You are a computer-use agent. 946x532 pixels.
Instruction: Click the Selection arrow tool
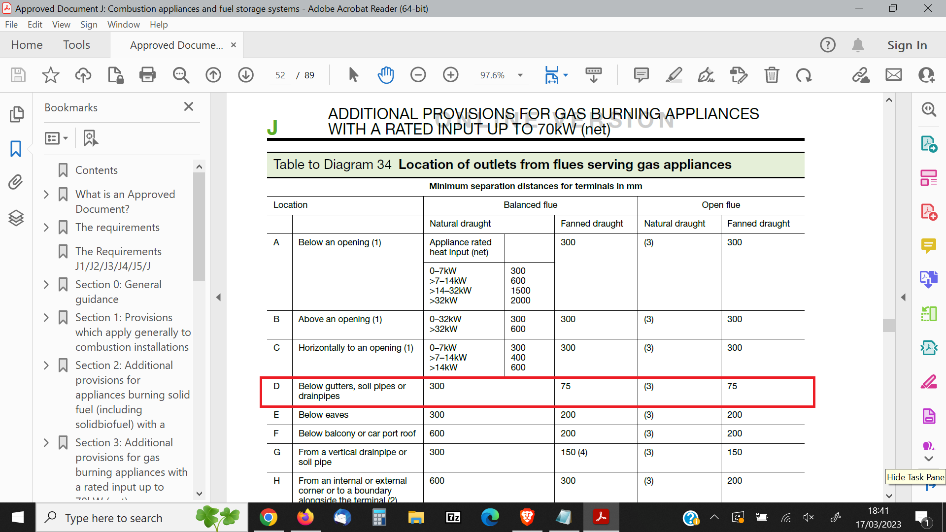(x=353, y=75)
